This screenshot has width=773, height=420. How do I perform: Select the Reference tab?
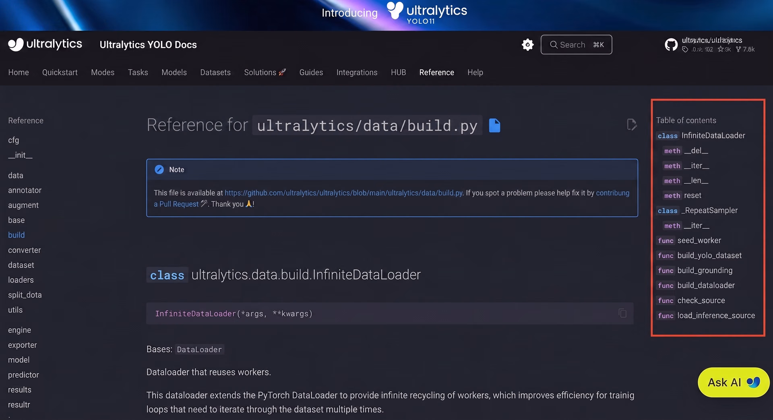tap(437, 72)
